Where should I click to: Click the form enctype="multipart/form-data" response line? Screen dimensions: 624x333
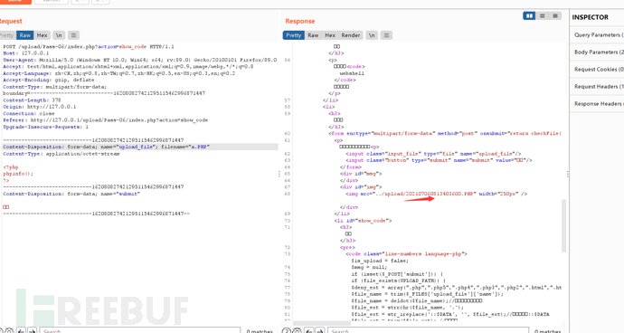click(445, 133)
